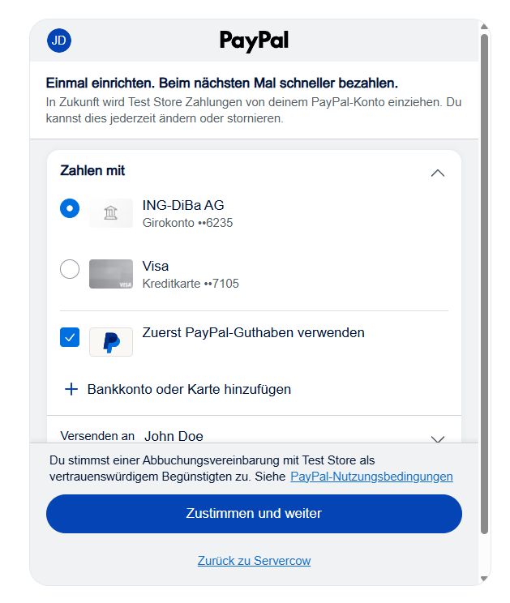This screenshot has width=510, height=603.
Task: Click the vertical scrollbar thumb
Action: [484, 284]
